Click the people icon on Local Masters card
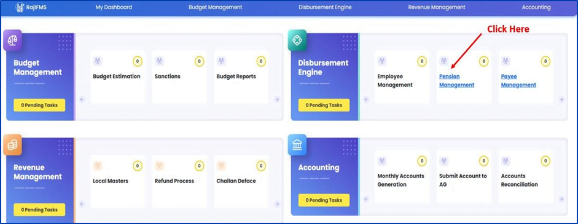This screenshot has width=578, height=224. point(98,166)
